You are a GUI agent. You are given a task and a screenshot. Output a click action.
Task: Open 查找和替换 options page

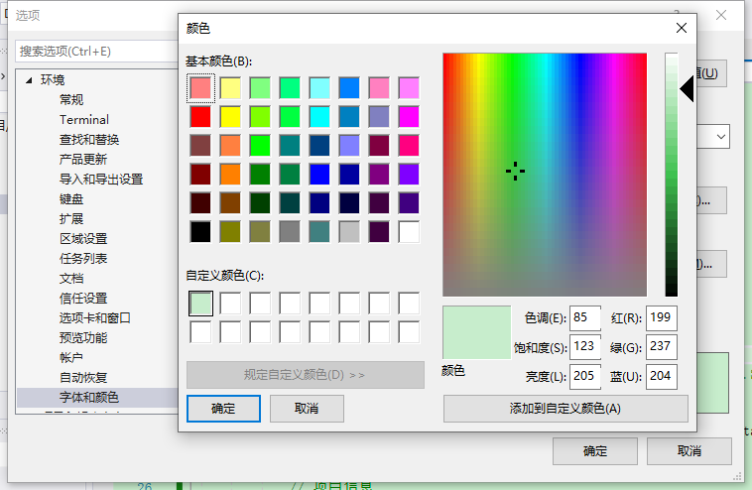[x=89, y=140]
